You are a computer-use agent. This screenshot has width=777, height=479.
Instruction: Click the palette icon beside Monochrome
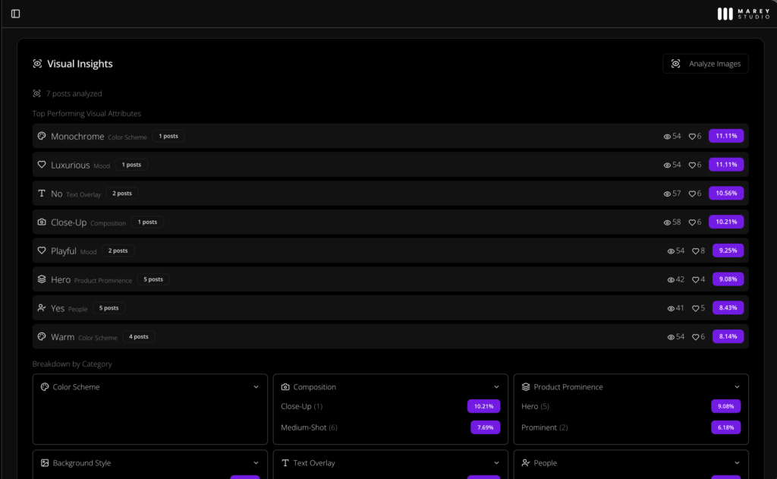point(42,136)
